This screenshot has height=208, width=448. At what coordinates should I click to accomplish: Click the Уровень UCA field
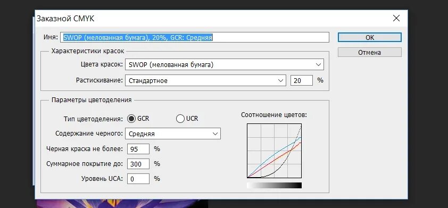click(138, 179)
